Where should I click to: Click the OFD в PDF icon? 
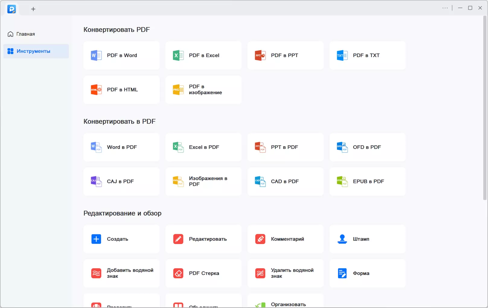(x=342, y=147)
